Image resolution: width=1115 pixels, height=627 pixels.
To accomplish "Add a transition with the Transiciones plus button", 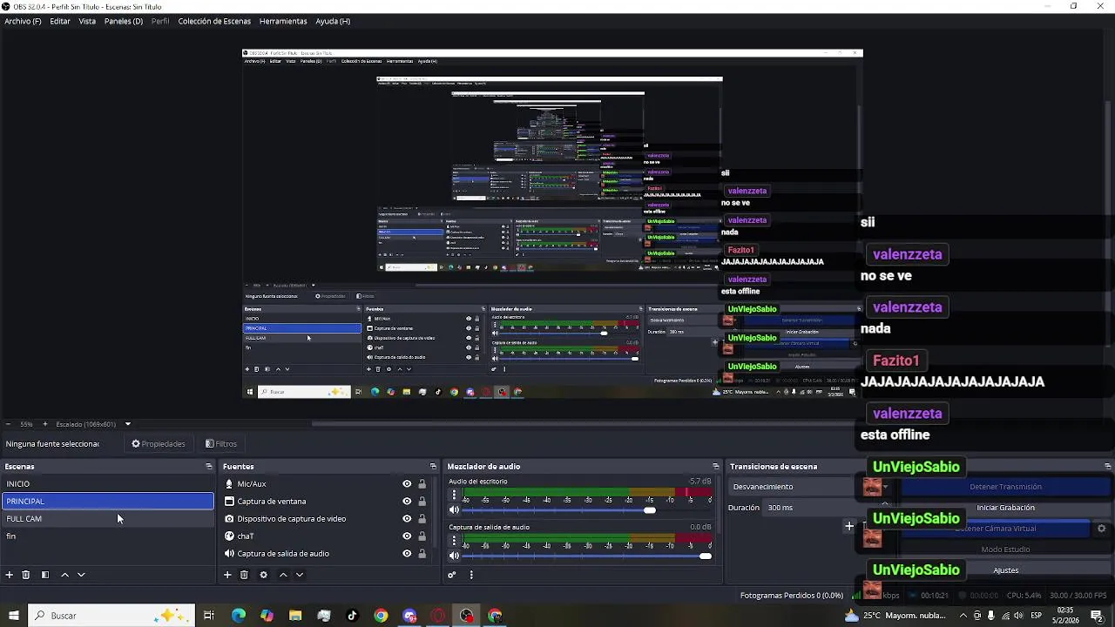I will pyautogui.click(x=849, y=526).
